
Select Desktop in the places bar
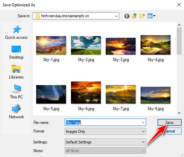tap(16, 52)
